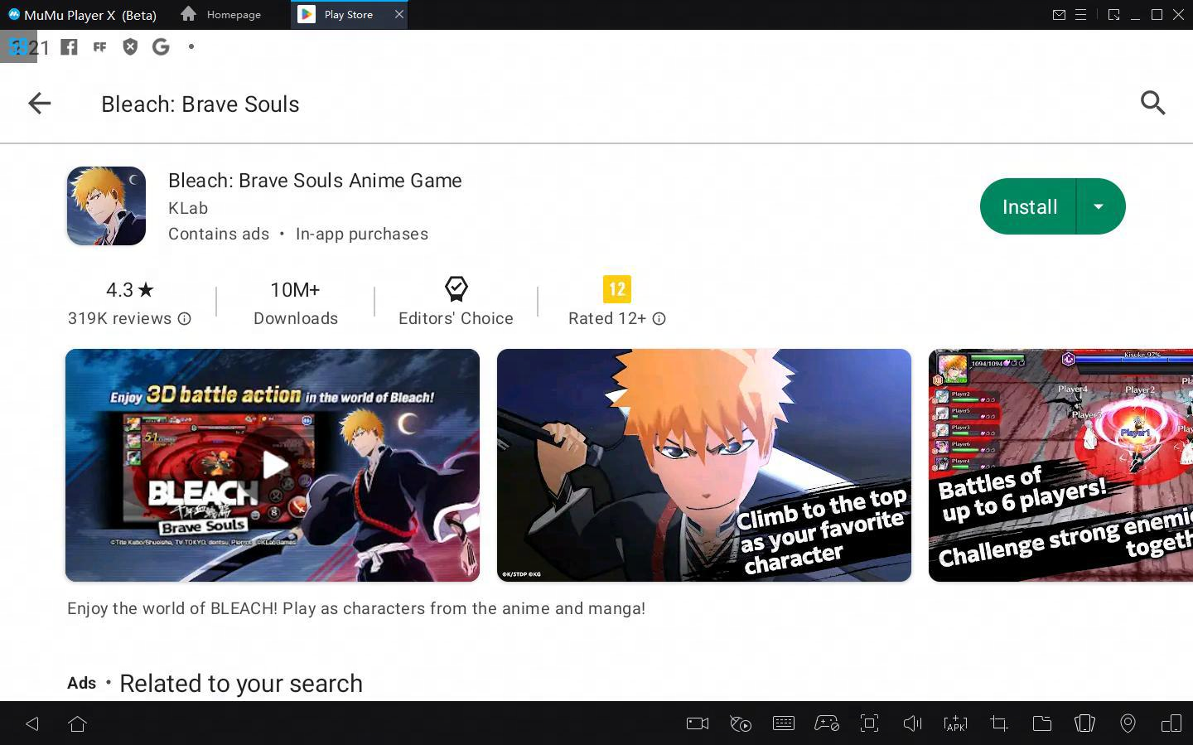Take a screenshot with the crop icon
The image size is (1193, 745).
(x=998, y=723)
